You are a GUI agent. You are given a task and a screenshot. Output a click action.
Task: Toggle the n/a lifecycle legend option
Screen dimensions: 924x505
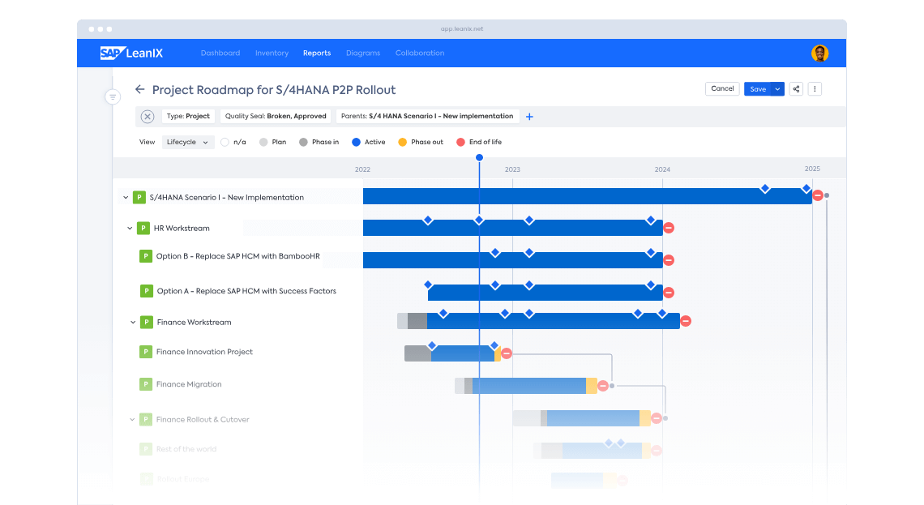tap(225, 143)
